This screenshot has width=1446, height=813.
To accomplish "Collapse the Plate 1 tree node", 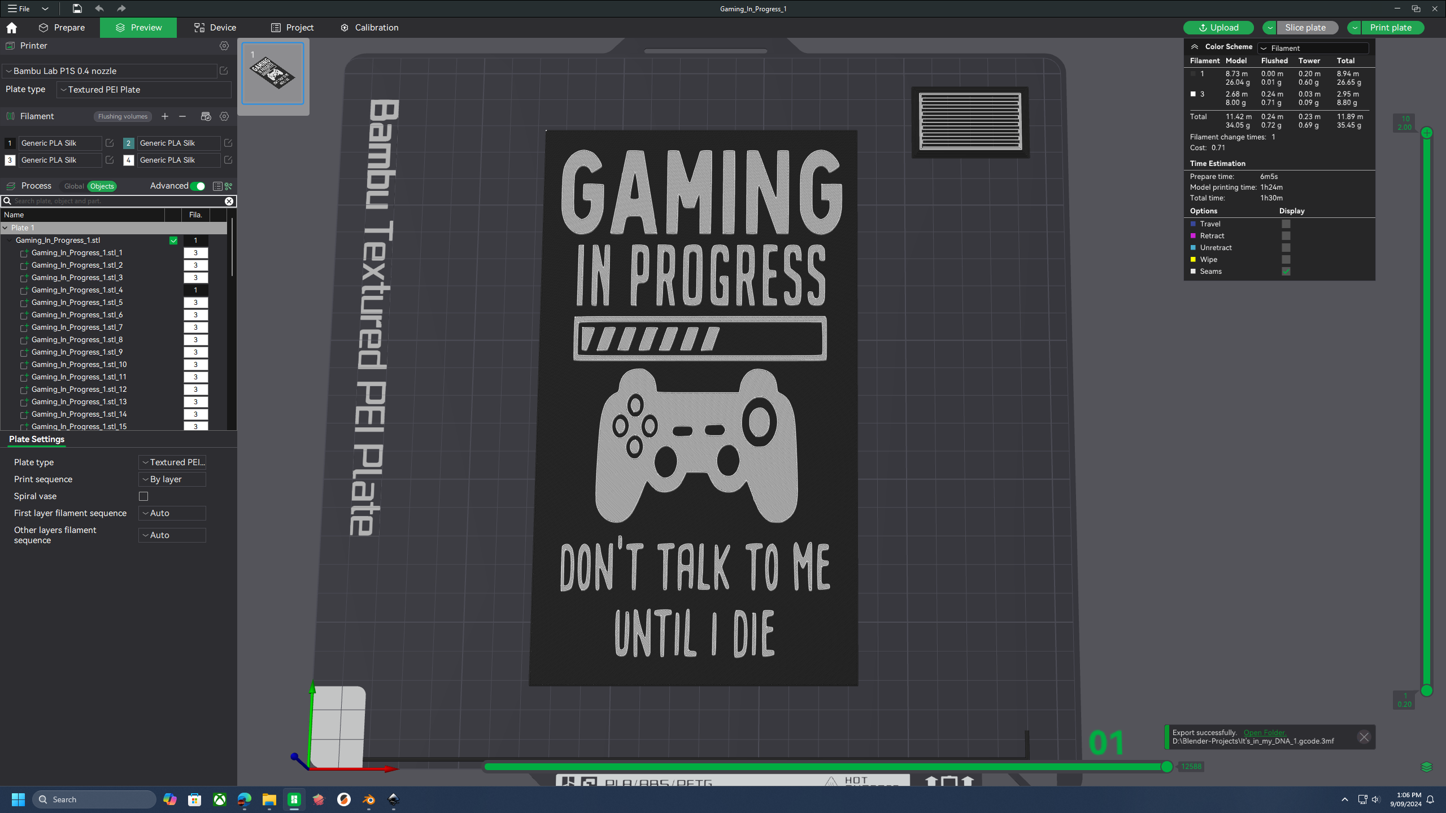I will [5, 228].
